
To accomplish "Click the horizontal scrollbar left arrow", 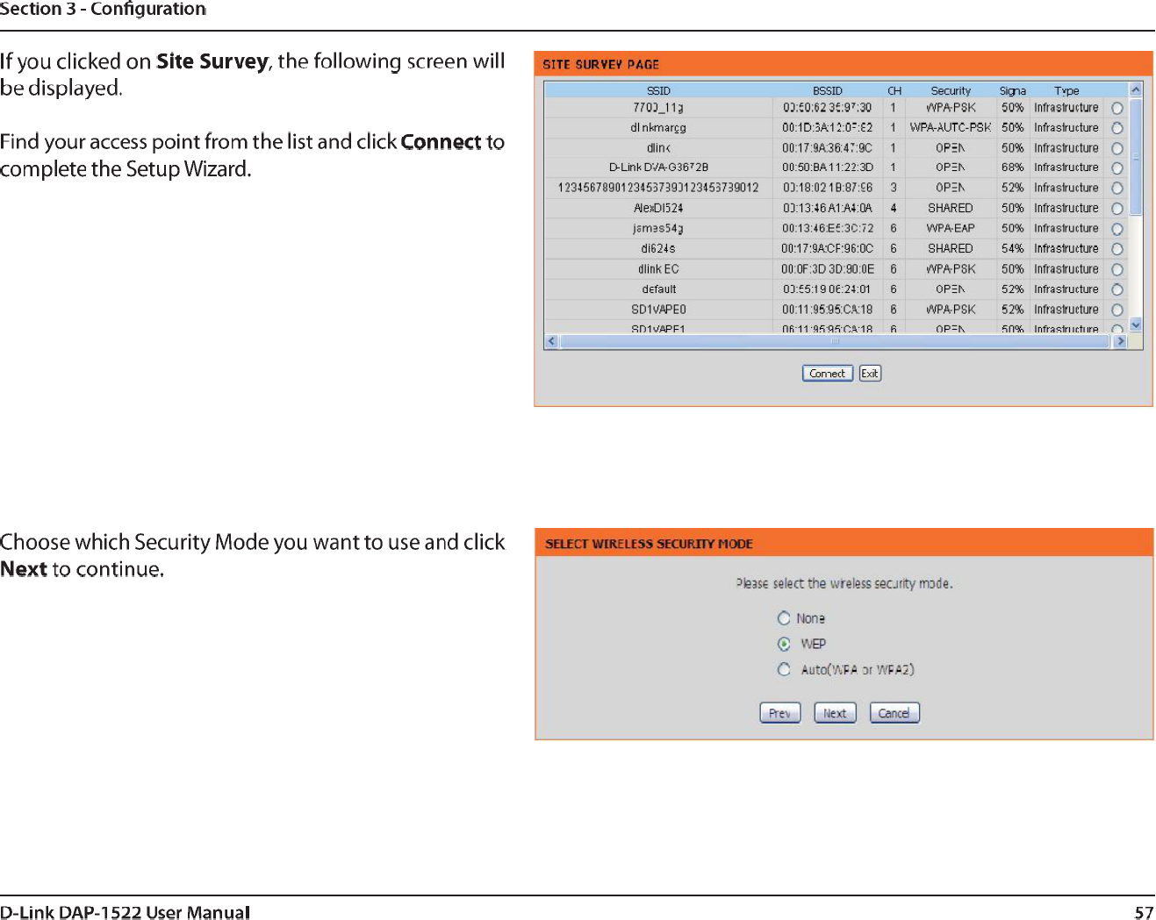I will click(x=551, y=342).
